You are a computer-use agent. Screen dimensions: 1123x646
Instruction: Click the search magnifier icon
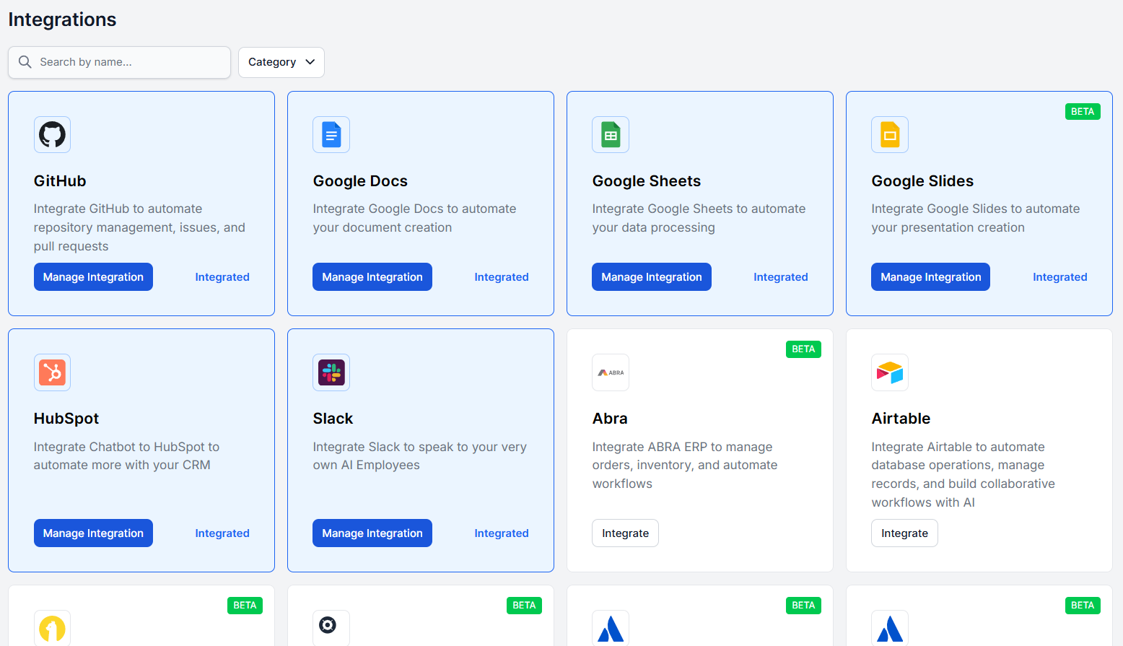tap(25, 62)
